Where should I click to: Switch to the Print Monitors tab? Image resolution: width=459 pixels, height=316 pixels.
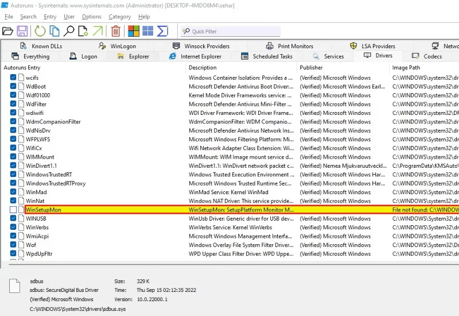[290, 46]
